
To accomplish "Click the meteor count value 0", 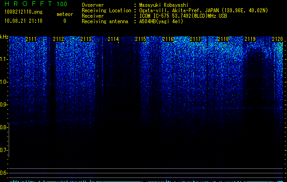I will [x=65, y=21].
